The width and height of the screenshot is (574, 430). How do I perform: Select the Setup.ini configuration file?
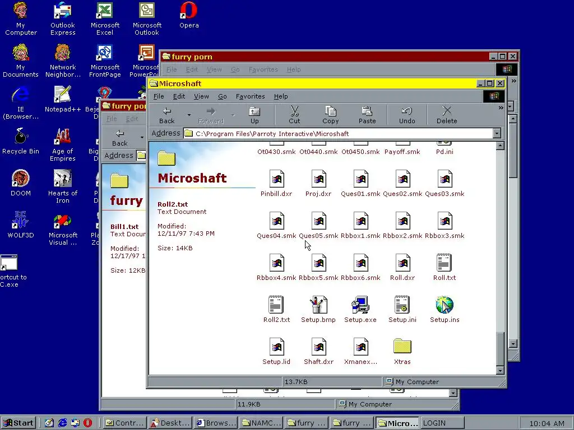[x=402, y=309]
